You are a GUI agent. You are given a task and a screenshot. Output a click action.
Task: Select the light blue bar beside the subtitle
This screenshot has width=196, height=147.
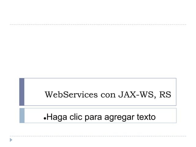[22, 116]
